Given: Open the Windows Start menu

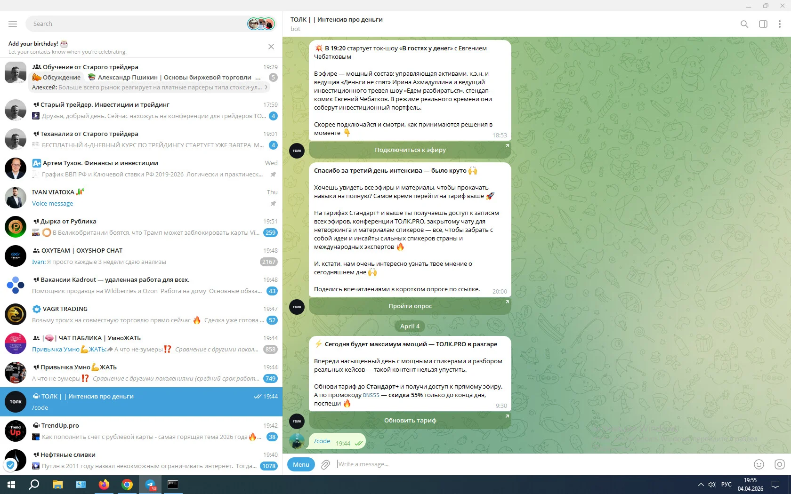Looking at the screenshot, I should click(x=11, y=485).
